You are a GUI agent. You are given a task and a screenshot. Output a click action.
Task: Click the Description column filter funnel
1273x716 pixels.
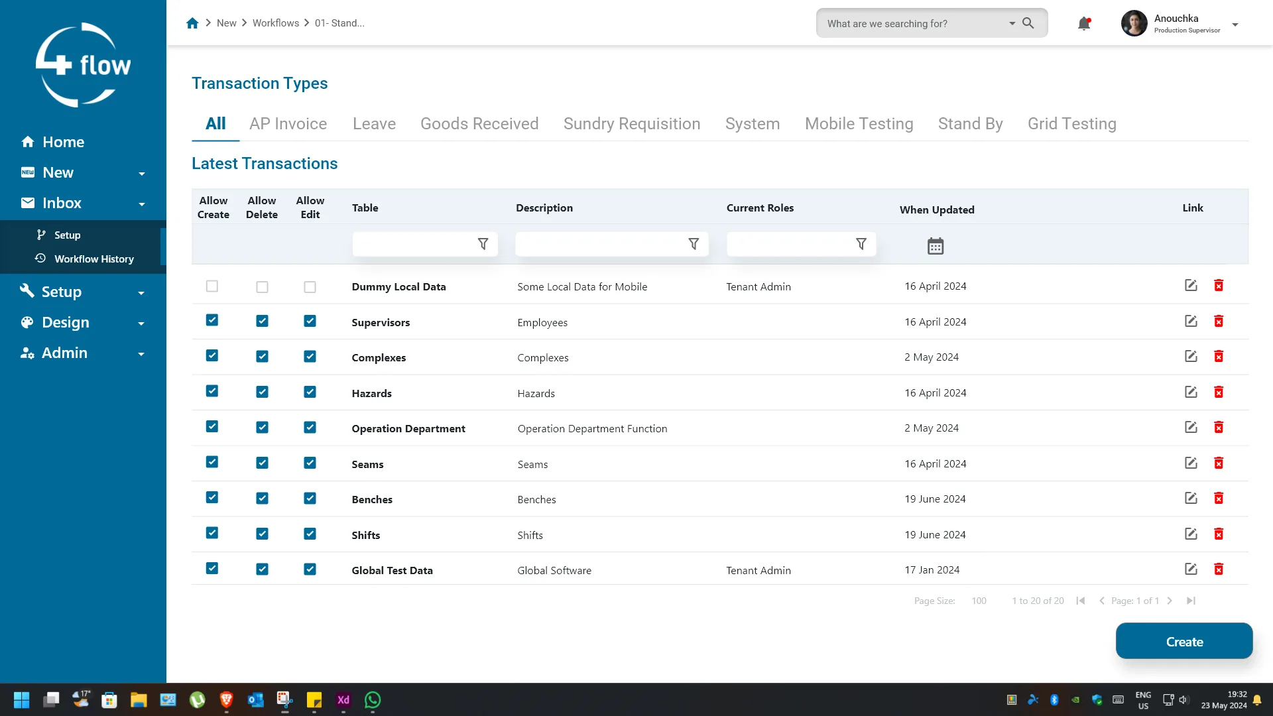pos(694,244)
